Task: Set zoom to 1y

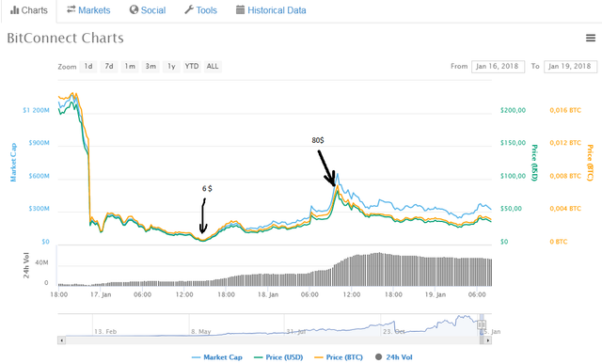Action: coord(171,67)
